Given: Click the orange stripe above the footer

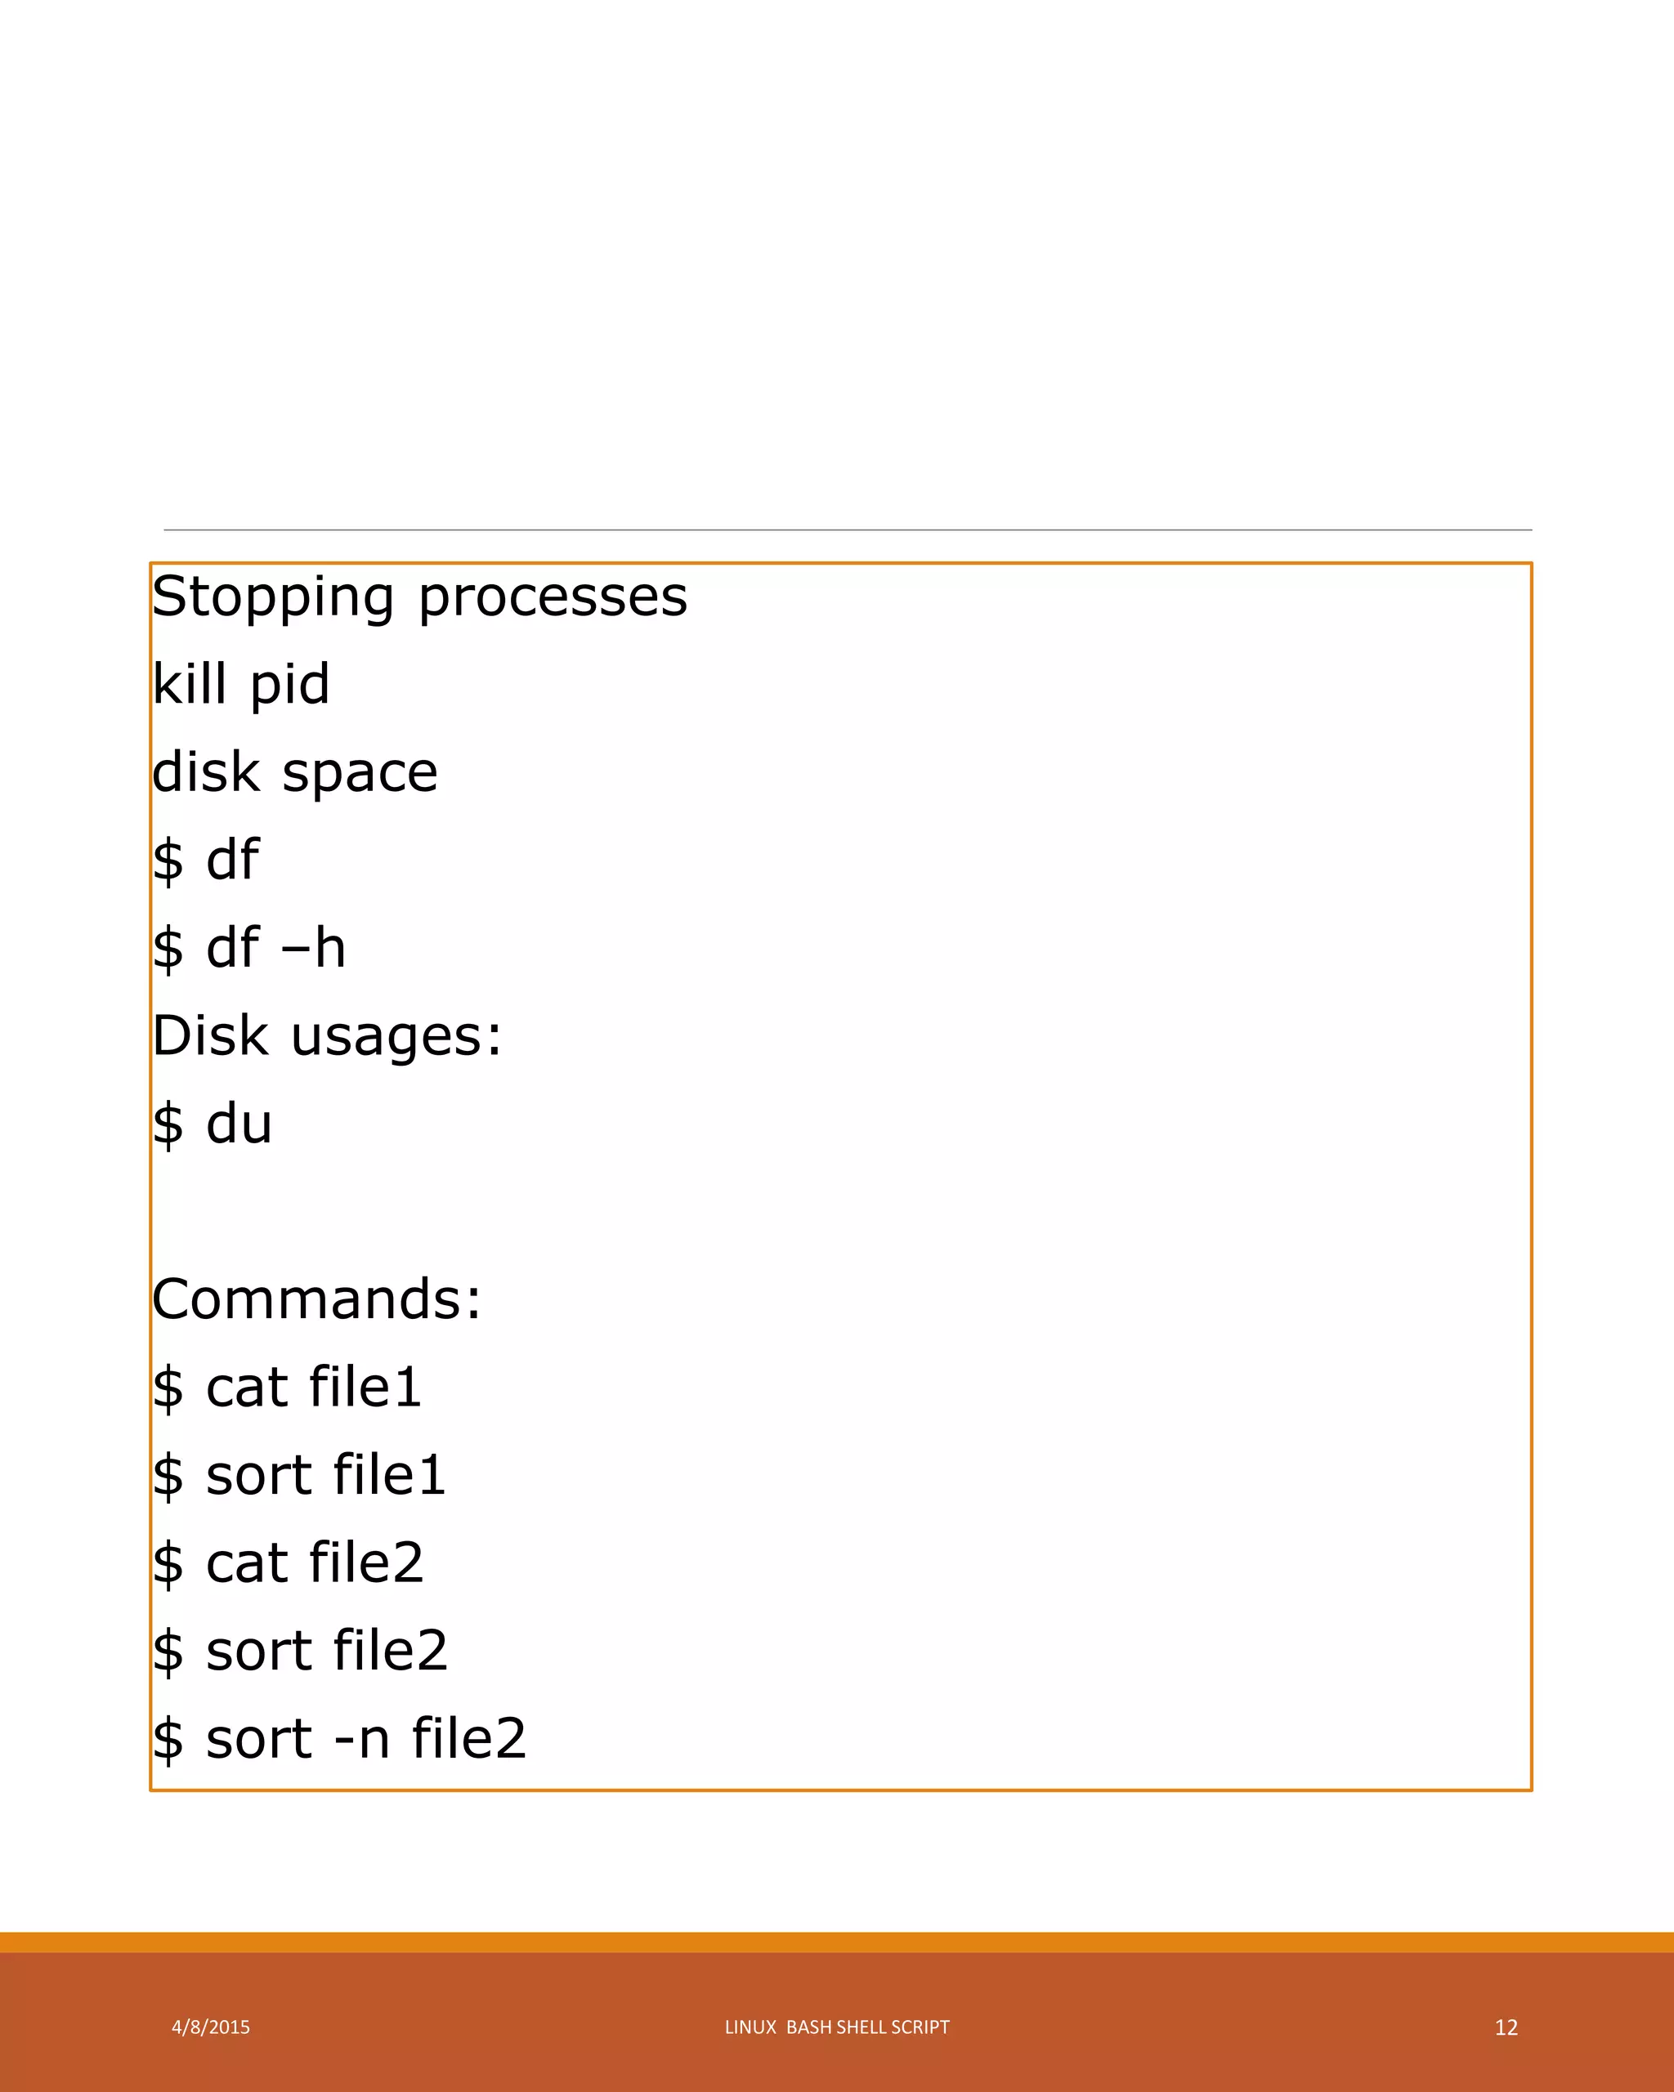Looking at the screenshot, I should pyautogui.click(x=836, y=1942).
